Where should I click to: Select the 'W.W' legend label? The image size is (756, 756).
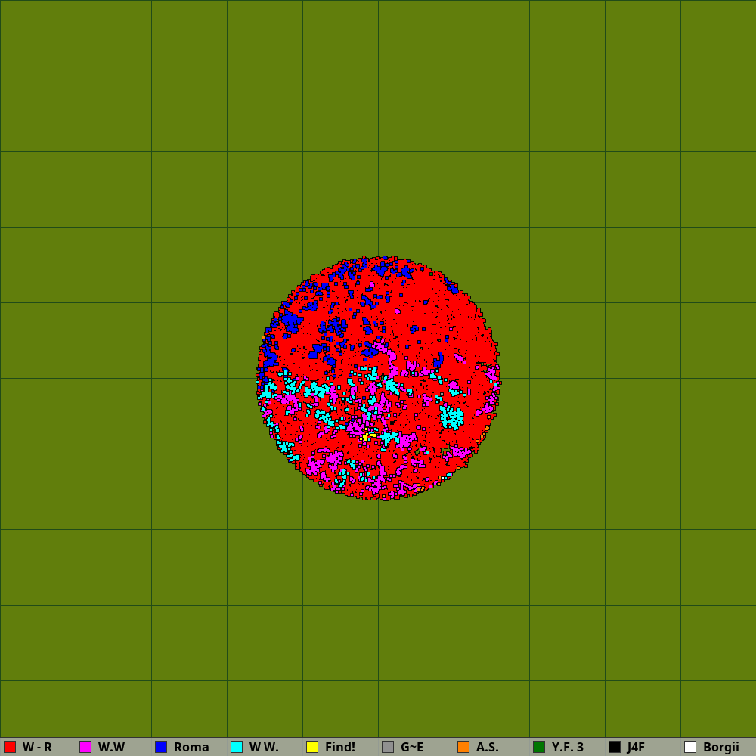111,748
